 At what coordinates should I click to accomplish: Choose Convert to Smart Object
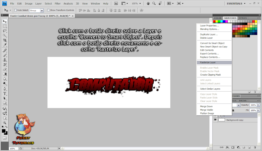coord(212,43)
